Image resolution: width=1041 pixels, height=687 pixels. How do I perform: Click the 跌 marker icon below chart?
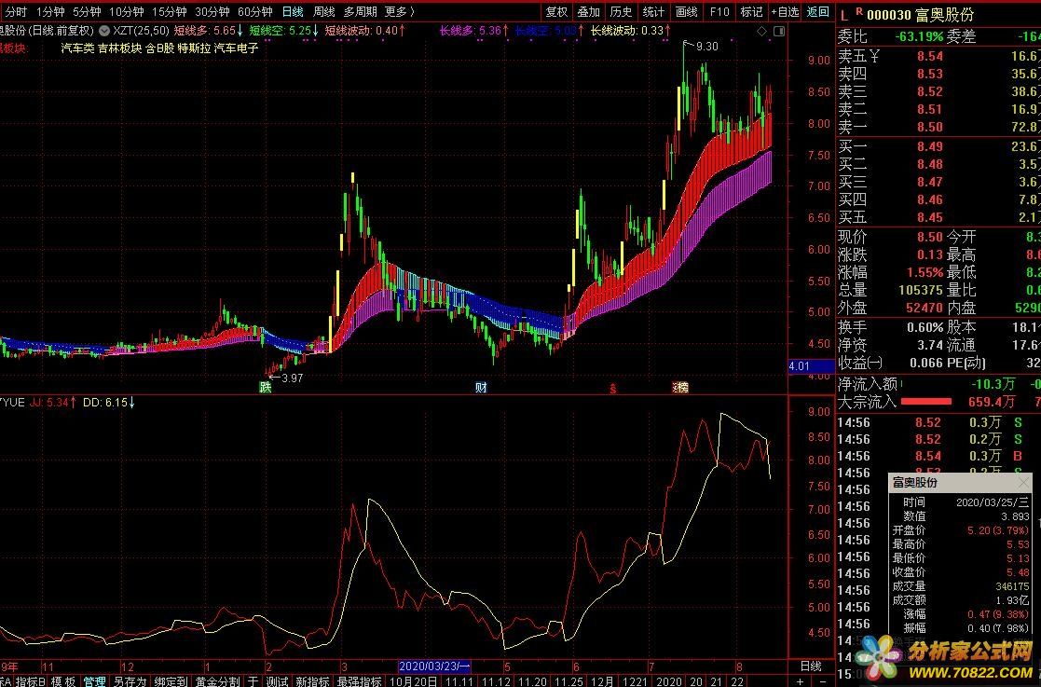click(x=266, y=387)
